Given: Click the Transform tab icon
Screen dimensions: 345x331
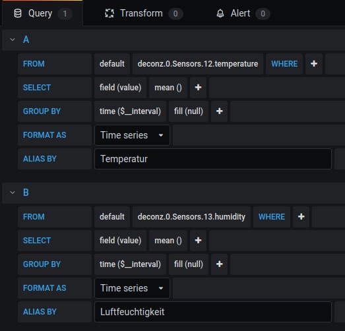Looking at the screenshot, I should pyautogui.click(x=110, y=13).
